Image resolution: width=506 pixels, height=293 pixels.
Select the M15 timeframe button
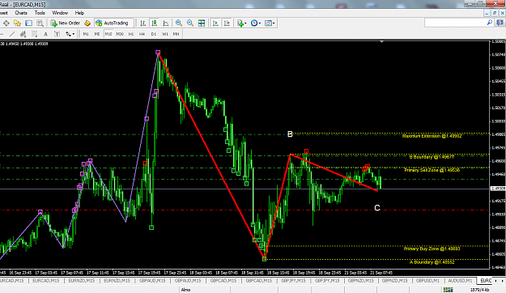(108, 34)
